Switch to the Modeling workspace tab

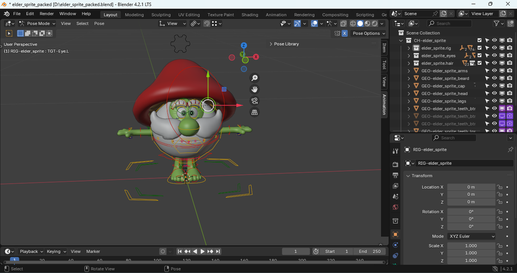(x=135, y=15)
